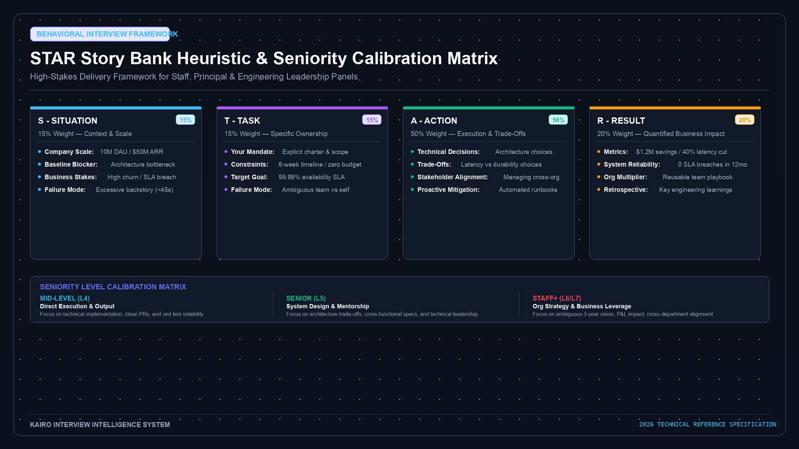Select the Retrospective label
This screenshot has width=799, height=449.
point(626,190)
